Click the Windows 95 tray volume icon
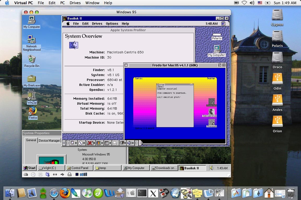 click(212, 168)
